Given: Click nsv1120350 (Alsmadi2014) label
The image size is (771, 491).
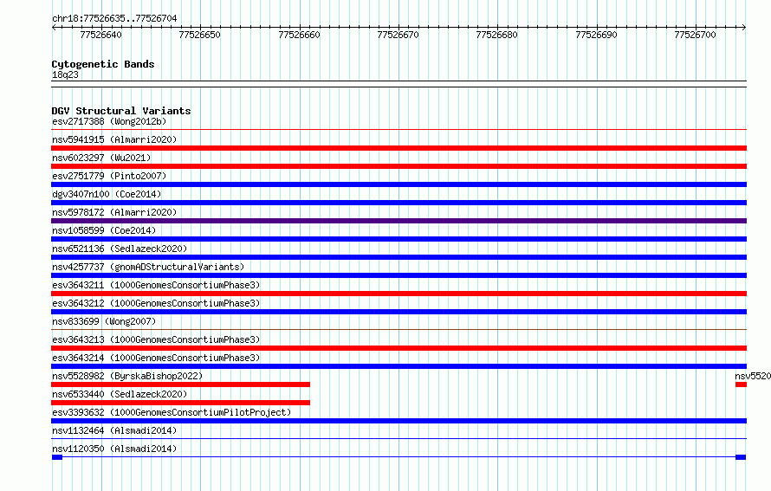Looking at the screenshot, I should point(114,449).
